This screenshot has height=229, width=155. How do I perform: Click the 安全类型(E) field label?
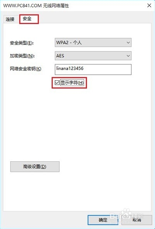[x=22, y=43]
